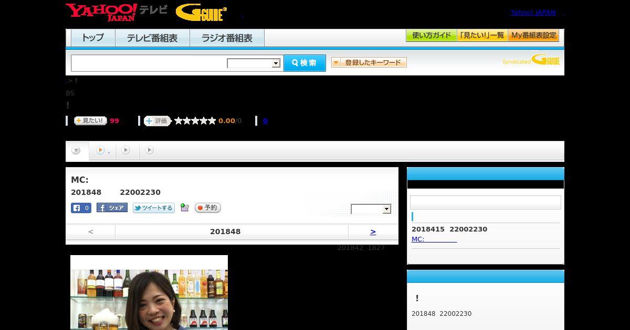Image resolution: width=630 pixels, height=330 pixels.
Task: Rate three stars
Action: (x=195, y=121)
